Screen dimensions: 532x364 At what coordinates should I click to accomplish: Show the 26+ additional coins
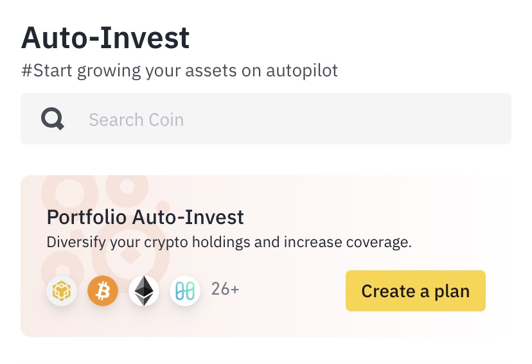pos(226,290)
